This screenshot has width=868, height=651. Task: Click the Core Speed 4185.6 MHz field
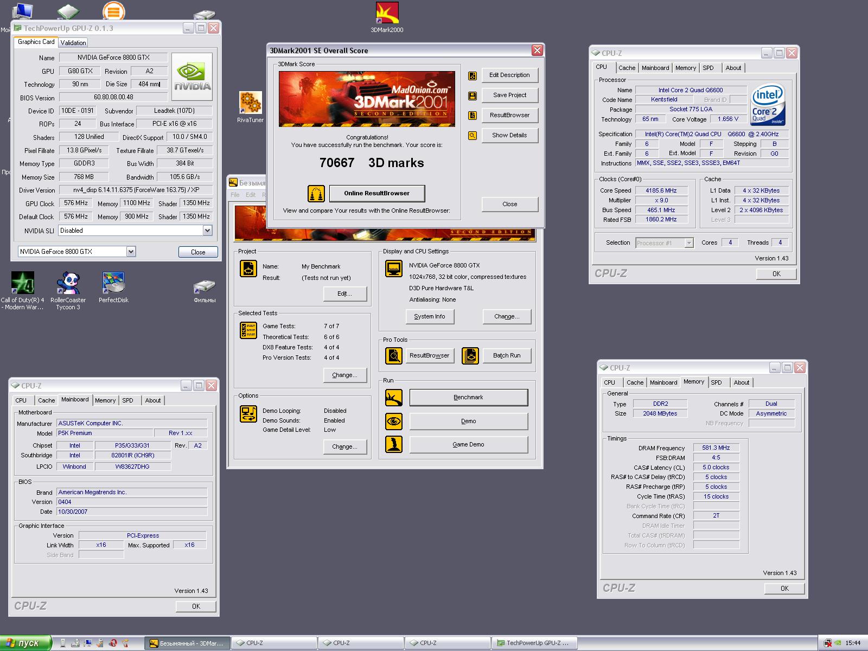[x=661, y=191]
